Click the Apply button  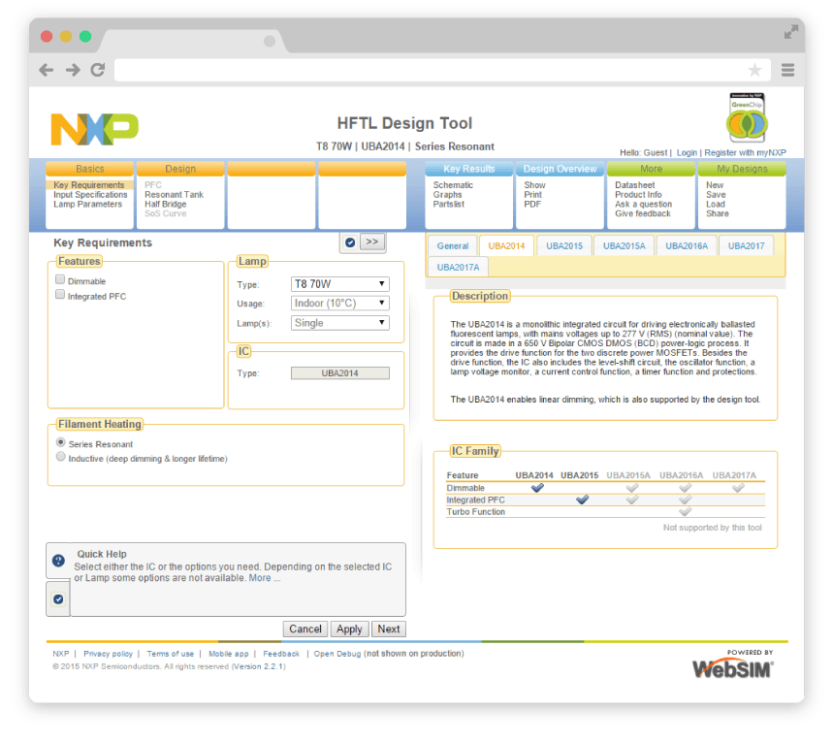point(349,629)
